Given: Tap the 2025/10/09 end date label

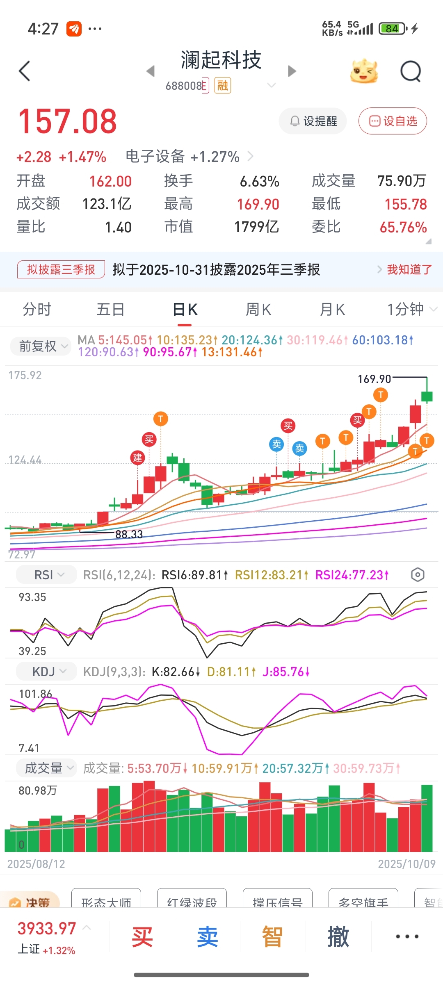Looking at the screenshot, I should click(x=406, y=864).
